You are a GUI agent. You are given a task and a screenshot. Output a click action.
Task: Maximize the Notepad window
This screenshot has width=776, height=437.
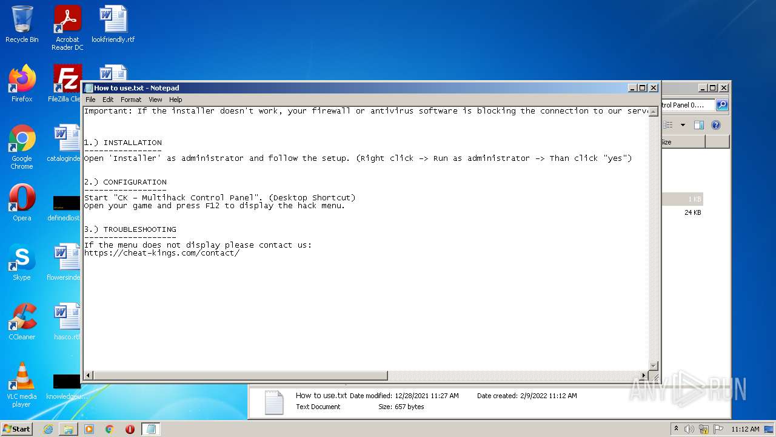click(643, 88)
